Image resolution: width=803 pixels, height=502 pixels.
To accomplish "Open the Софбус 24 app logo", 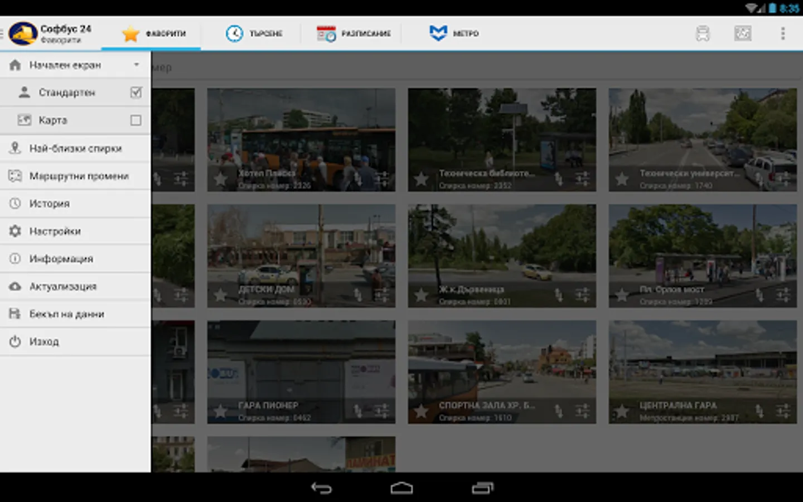I will [23, 33].
